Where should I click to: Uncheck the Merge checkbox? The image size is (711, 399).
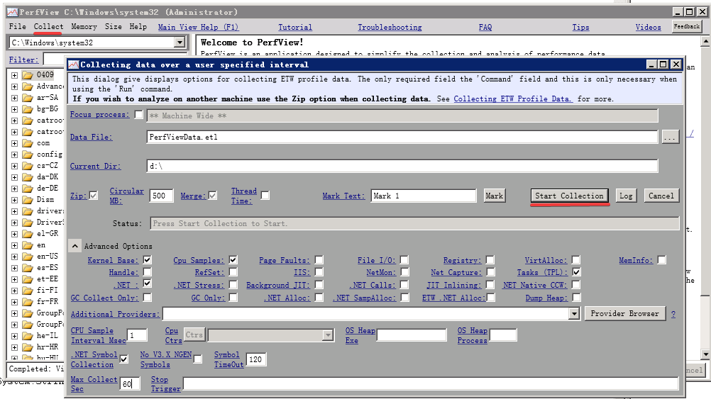click(x=213, y=196)
